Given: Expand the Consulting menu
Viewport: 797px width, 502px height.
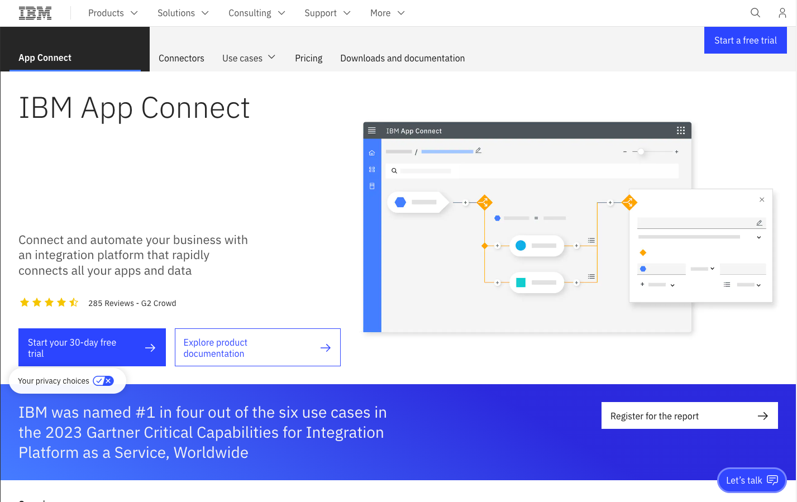Looking at the screenshot, I should pos(257,13).
